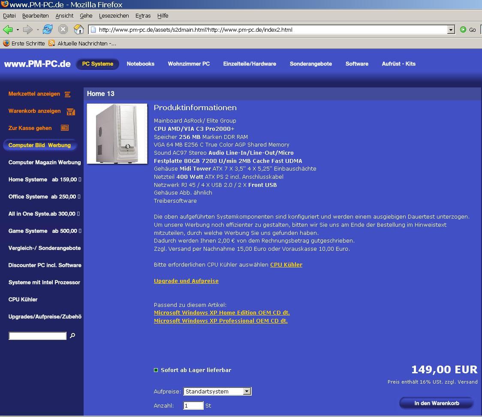Click Upgrade und Aufpreise link
This screenshot has width=482, height=417.
point(186,281)
